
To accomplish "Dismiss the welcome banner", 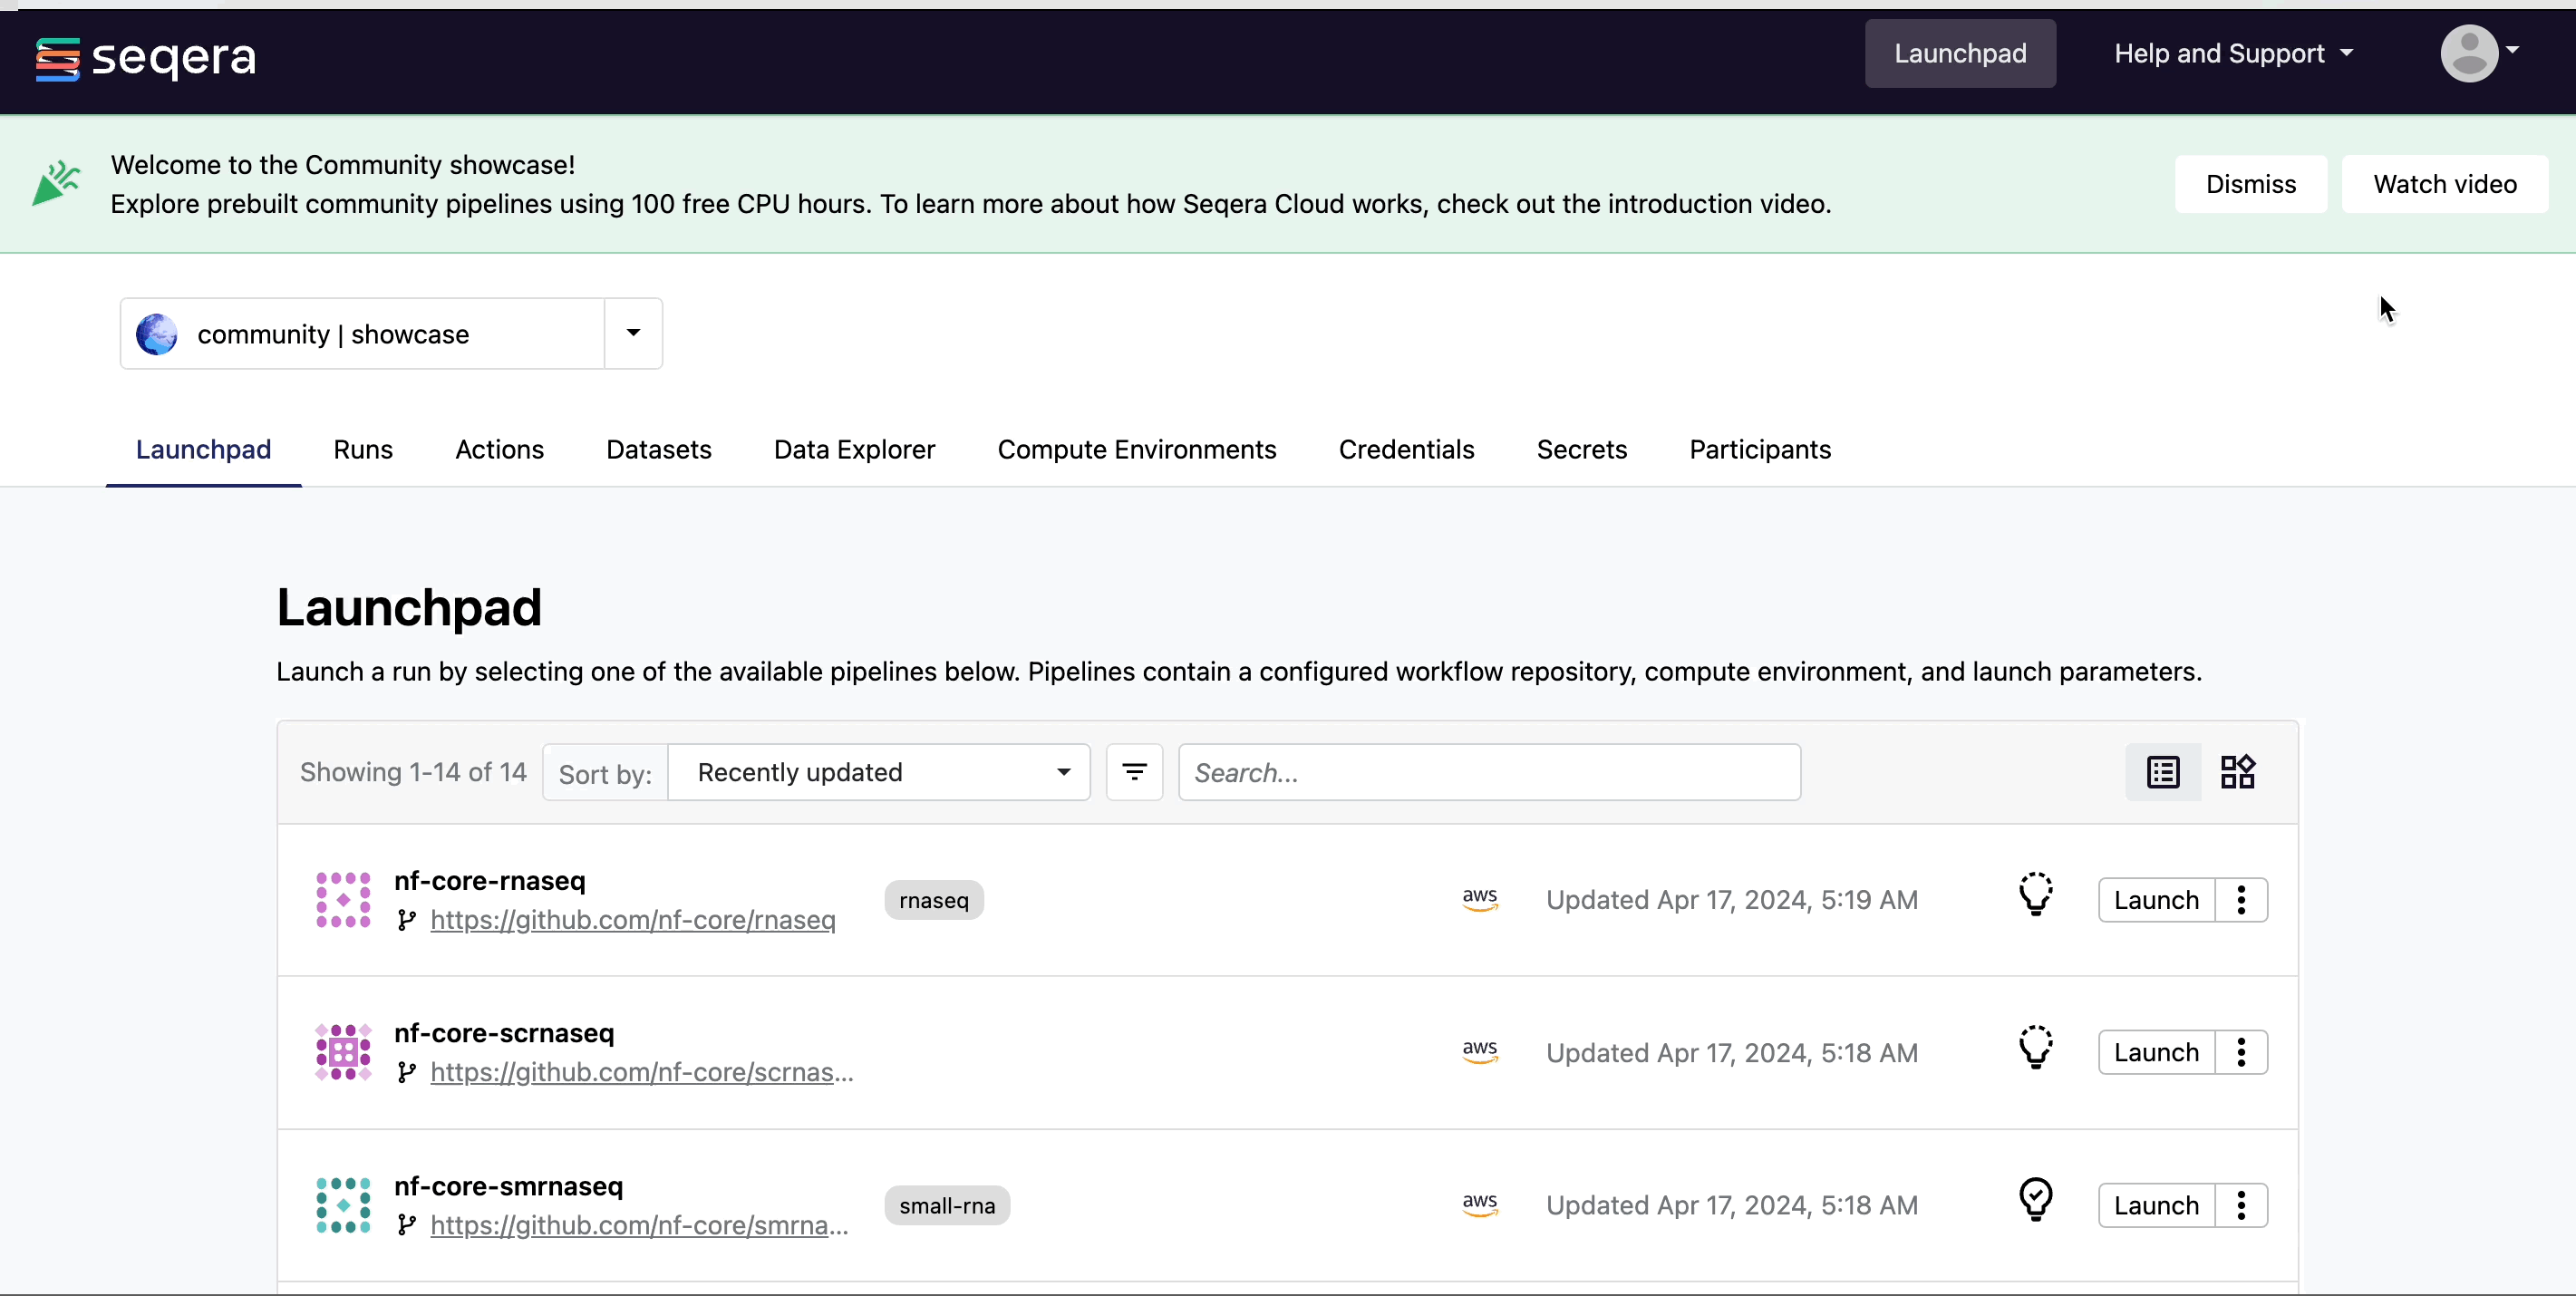I will tap(2250, 184).
